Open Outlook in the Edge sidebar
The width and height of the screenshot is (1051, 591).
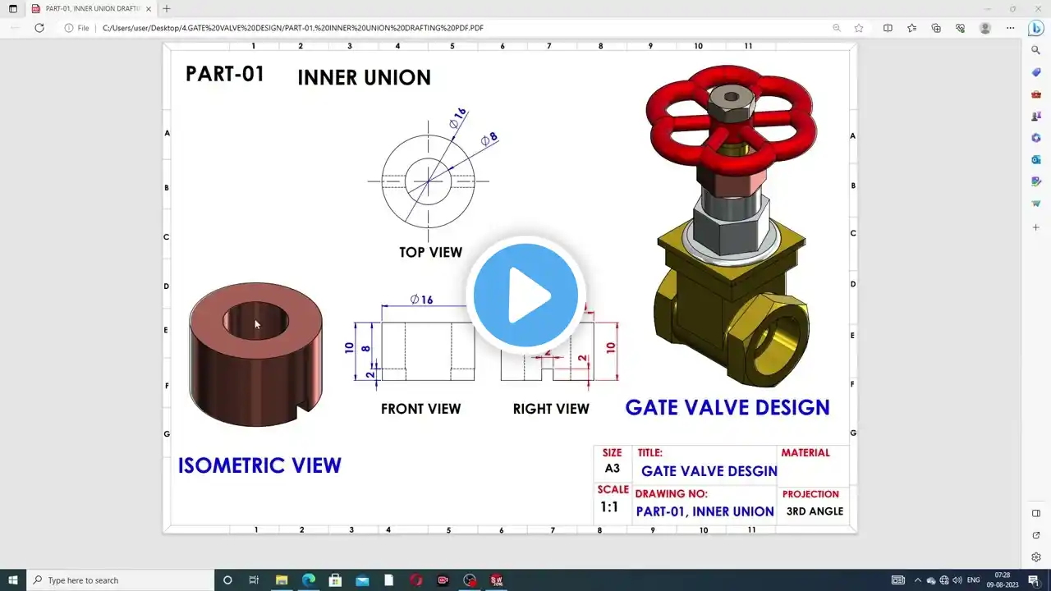click(1036, 159)
